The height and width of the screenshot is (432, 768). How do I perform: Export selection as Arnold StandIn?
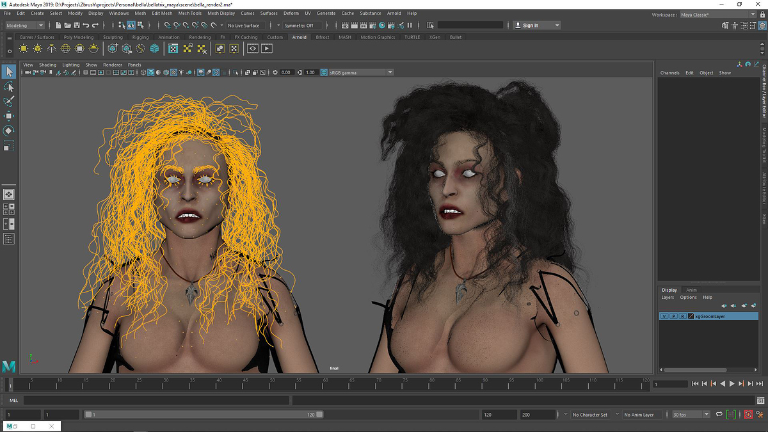[127, 48]
